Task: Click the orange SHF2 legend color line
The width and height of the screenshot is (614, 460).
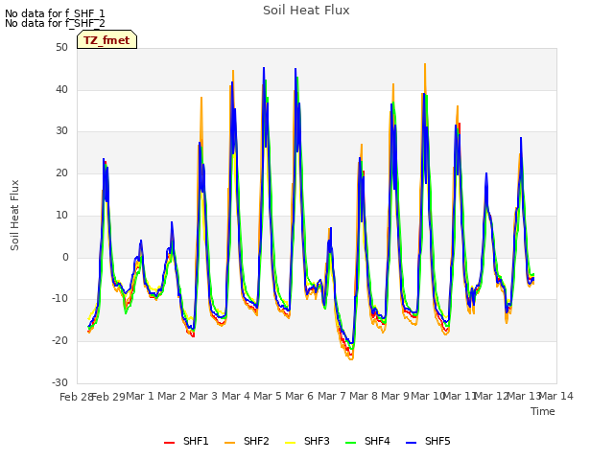Action: coord(230,443)
